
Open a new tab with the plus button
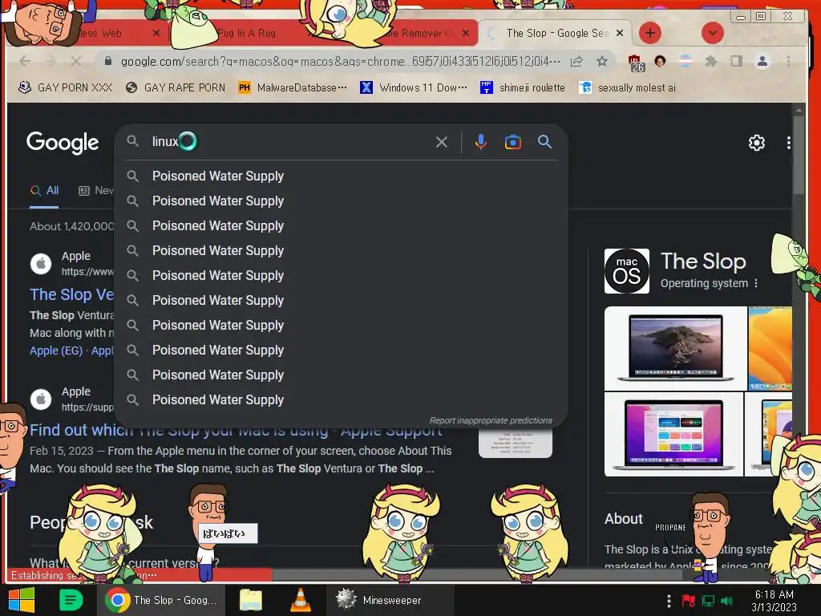649,33
